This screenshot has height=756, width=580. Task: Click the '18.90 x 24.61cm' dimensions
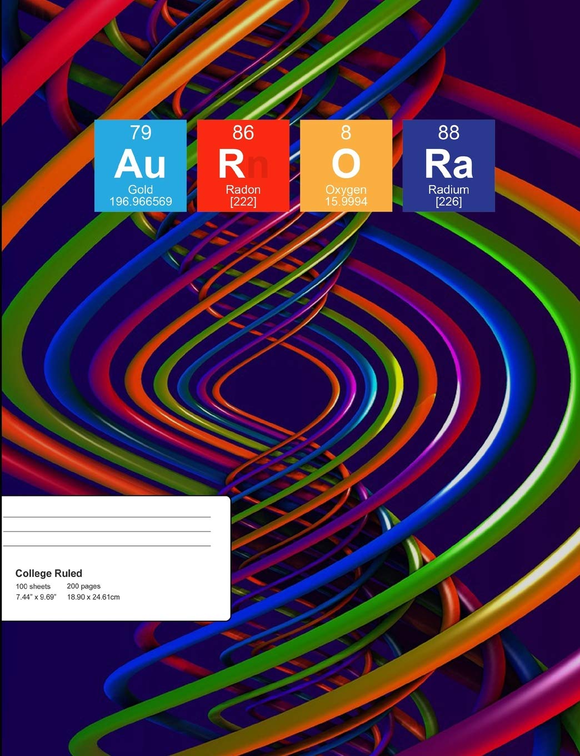click(x=93, y=597)
